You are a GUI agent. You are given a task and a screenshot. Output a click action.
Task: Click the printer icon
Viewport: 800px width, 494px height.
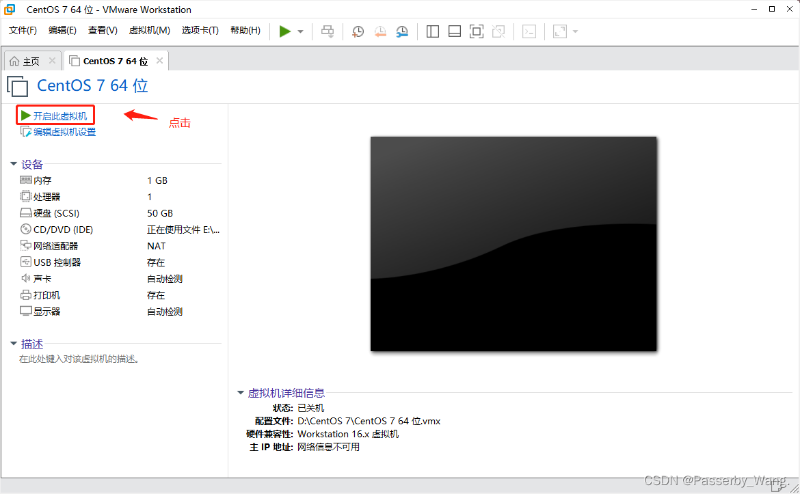pyautogui.click(x=25, y=294)
